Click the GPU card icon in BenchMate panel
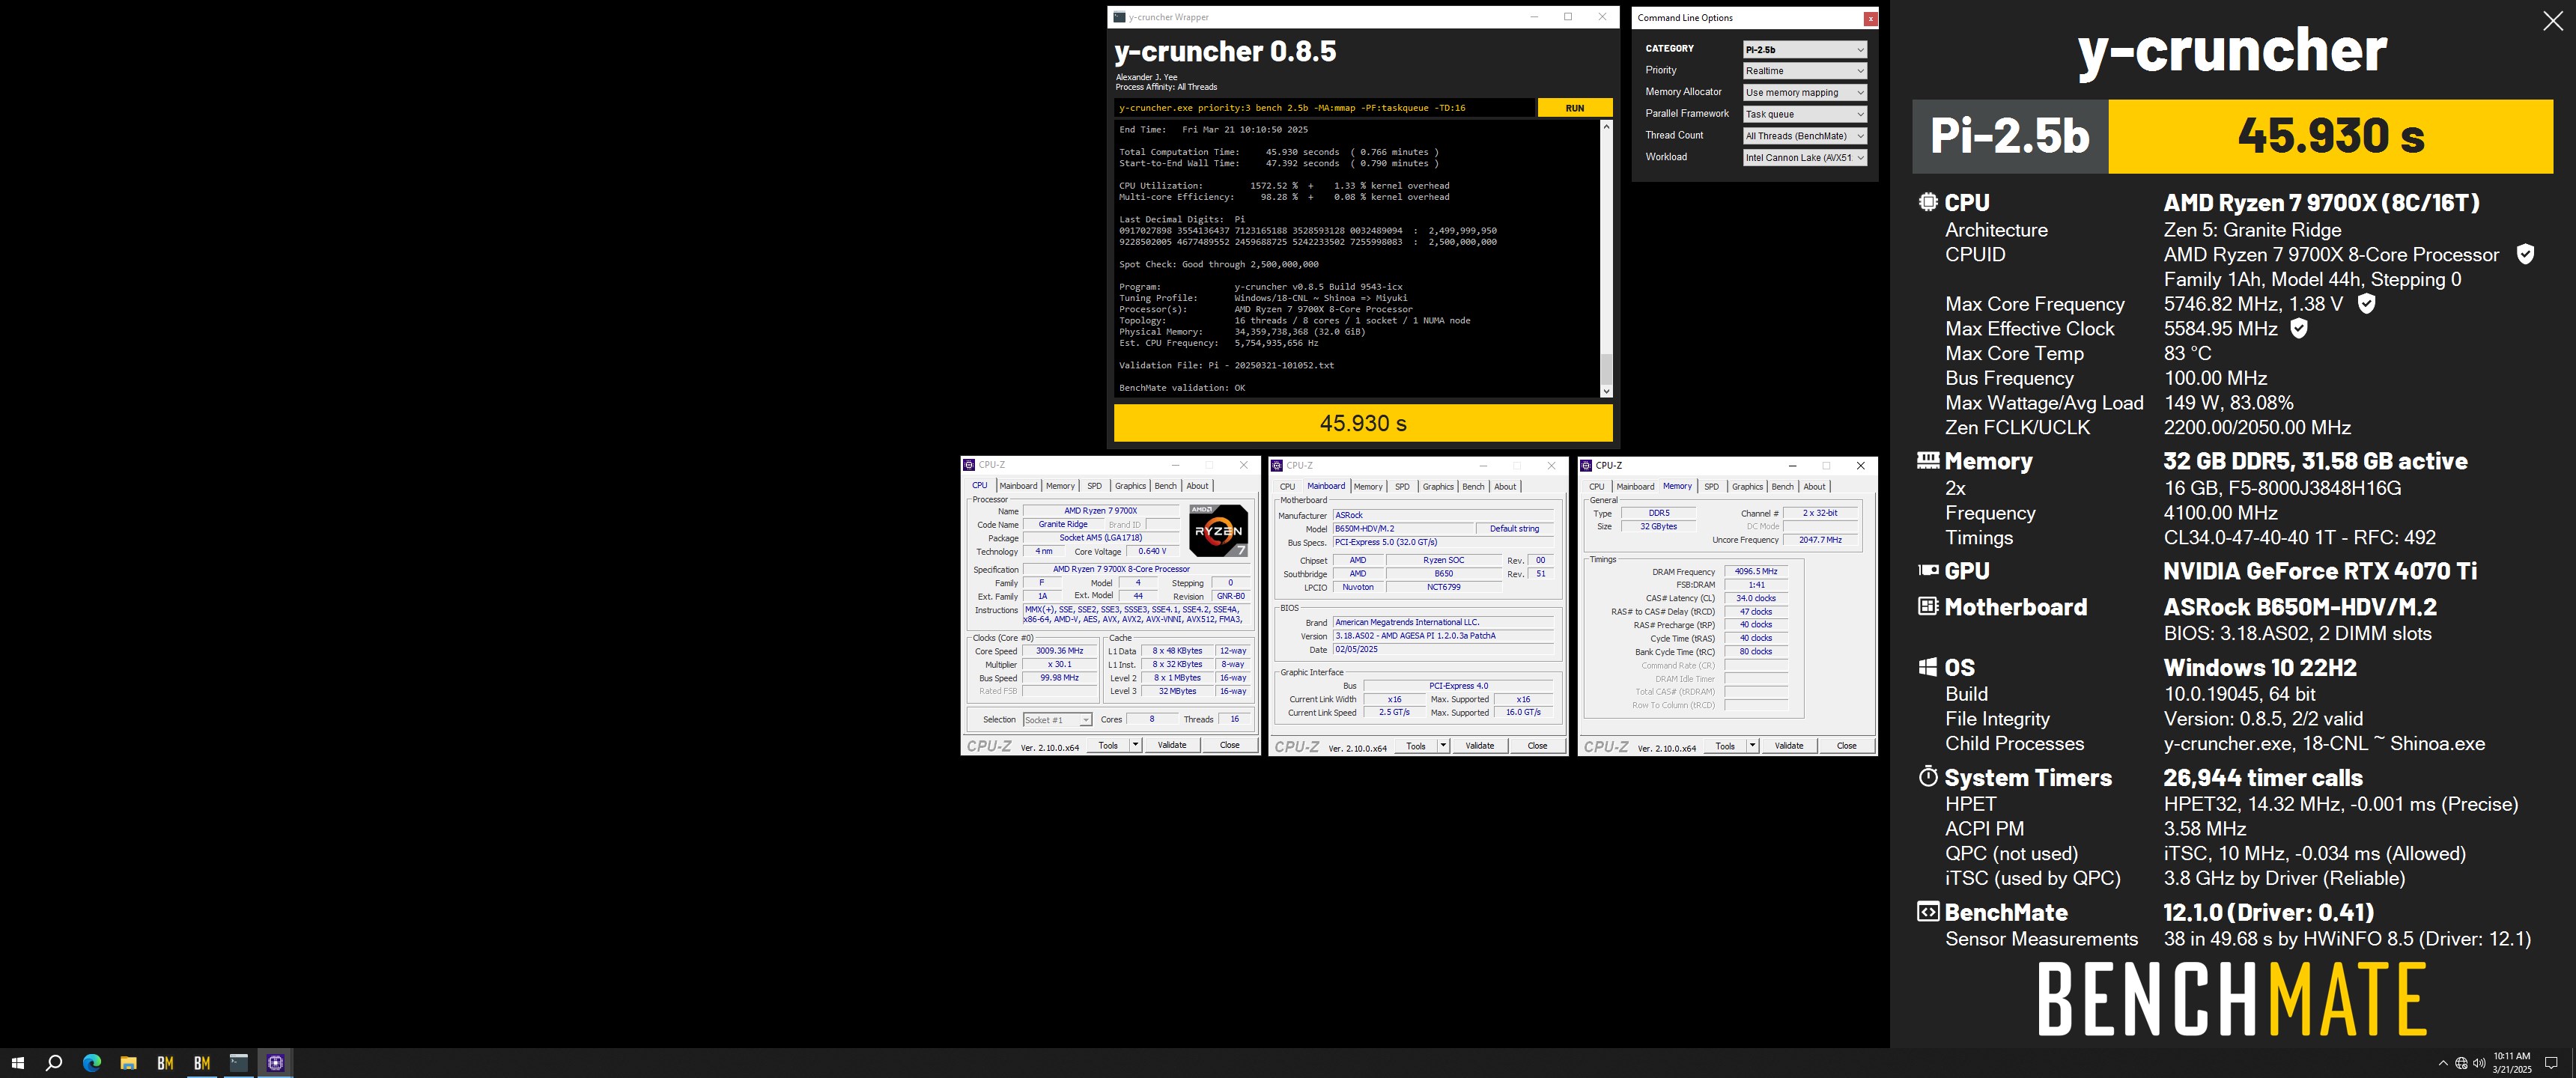The image size is (2576, 1078). (1928, 570)
